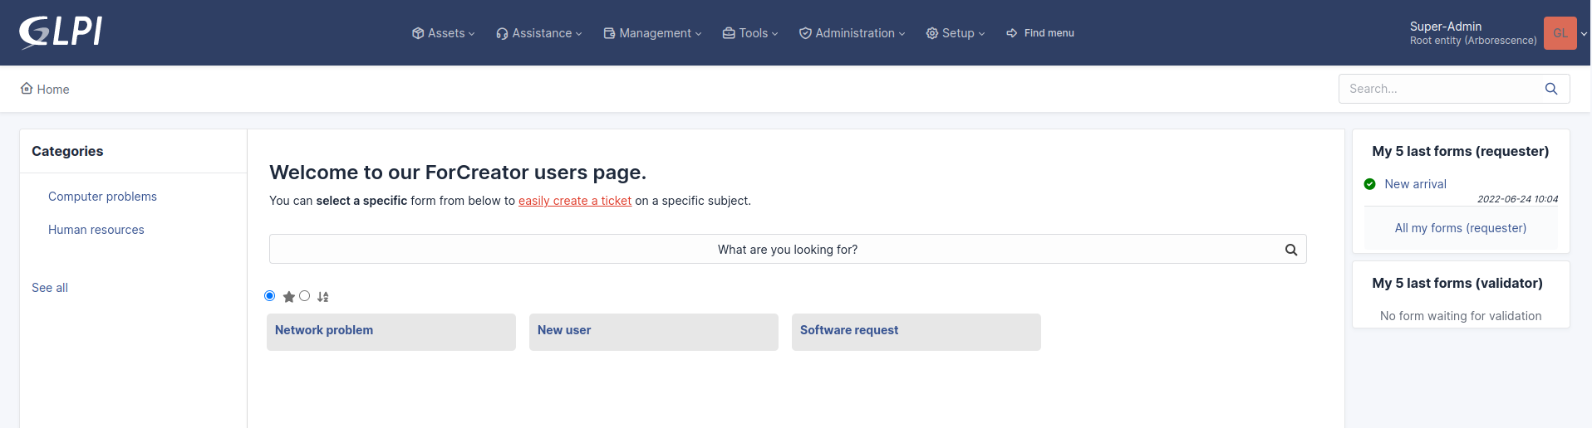
Task: Click the GLPI logo
Action: (x=61, y=33)
